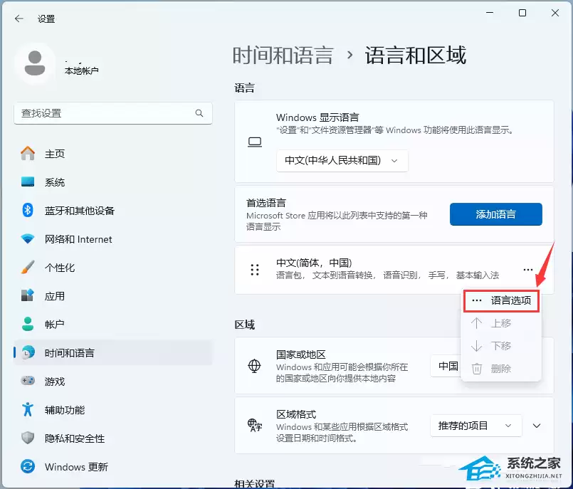Image resolution: width=573 pixels, height=489 pixels.
Task: Open the 主页 settings page
Action: tap(113, 154)
